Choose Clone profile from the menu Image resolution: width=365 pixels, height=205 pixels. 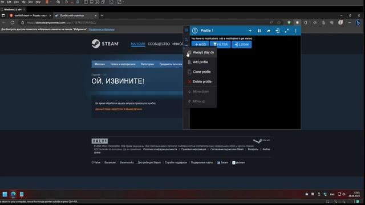(x=200, y=72)
